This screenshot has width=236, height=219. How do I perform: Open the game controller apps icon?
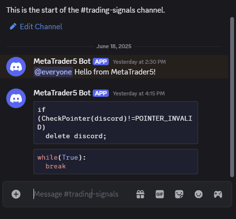click(218, 194)
